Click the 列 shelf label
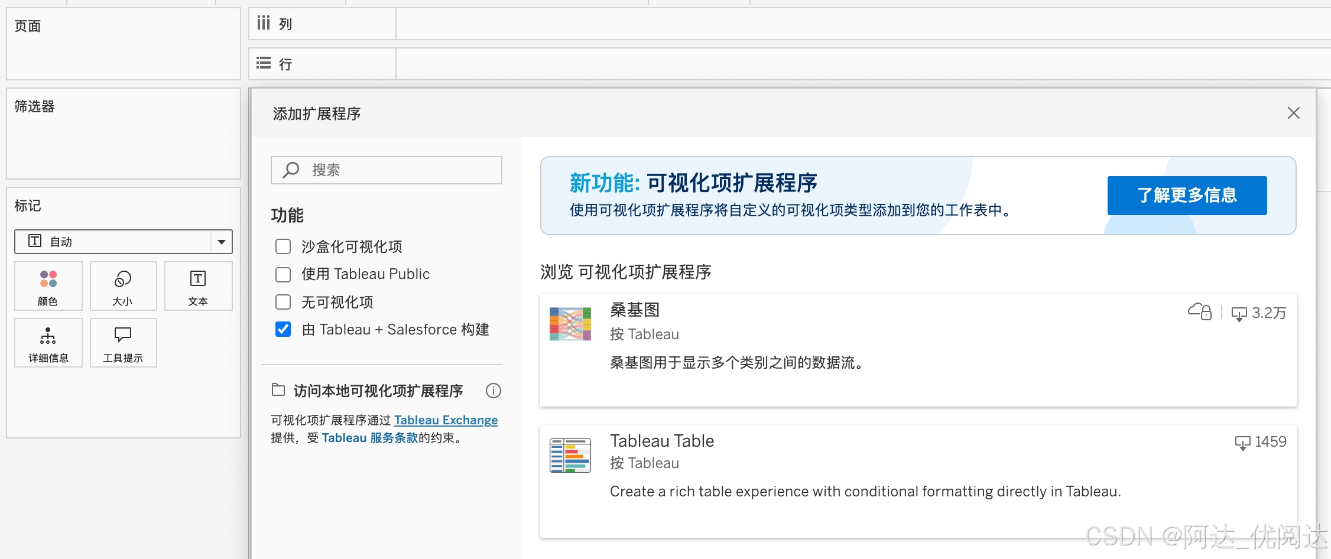Screen dimensions: 1331x559 pos(285,24)
